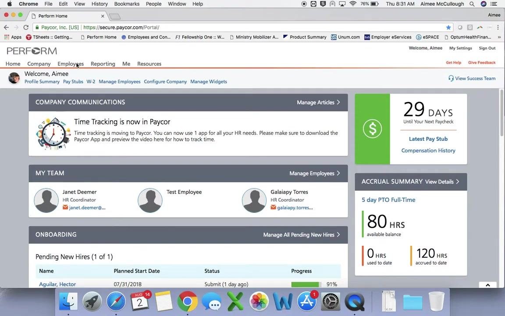Open Pay Stubs link

coord(73,82)
